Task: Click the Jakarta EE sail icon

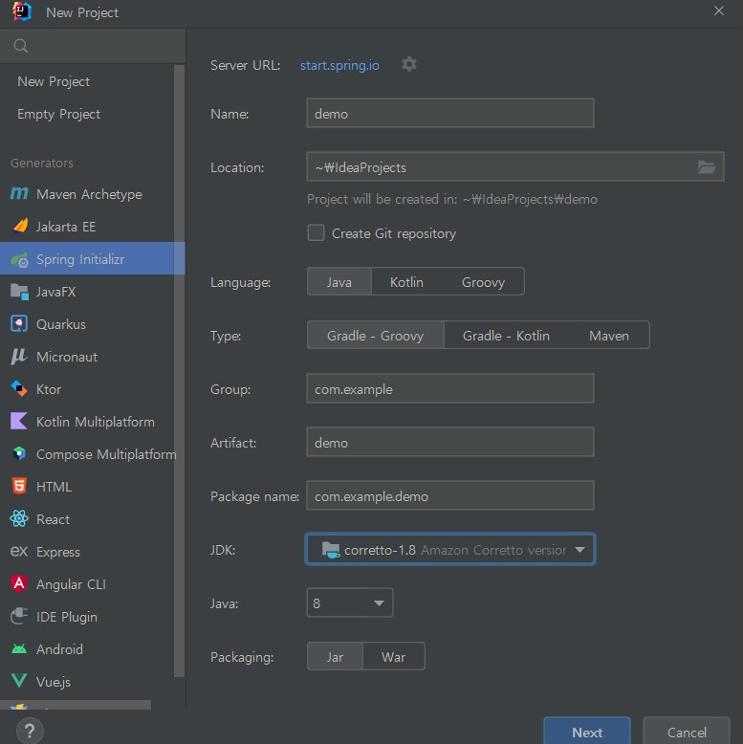Action: 19,226
